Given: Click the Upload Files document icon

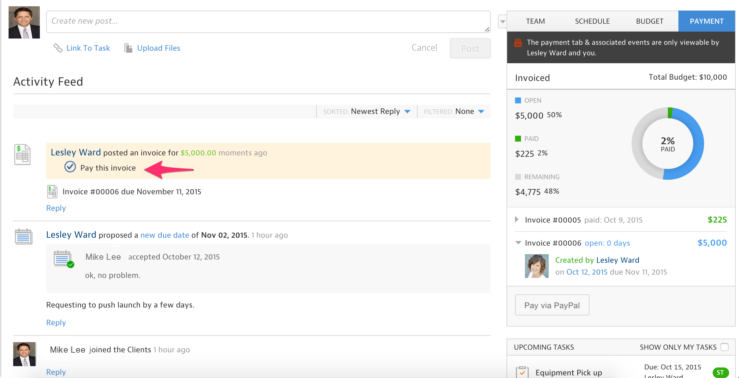Looking at the screenshot, I should coord(128,48).
